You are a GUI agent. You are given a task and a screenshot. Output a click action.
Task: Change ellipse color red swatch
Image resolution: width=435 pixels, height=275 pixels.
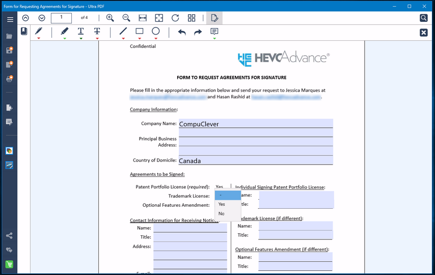[x=156, y=38]
